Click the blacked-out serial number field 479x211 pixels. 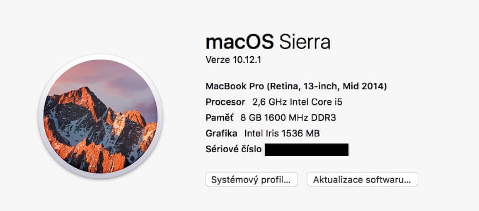tap(306, 150)
